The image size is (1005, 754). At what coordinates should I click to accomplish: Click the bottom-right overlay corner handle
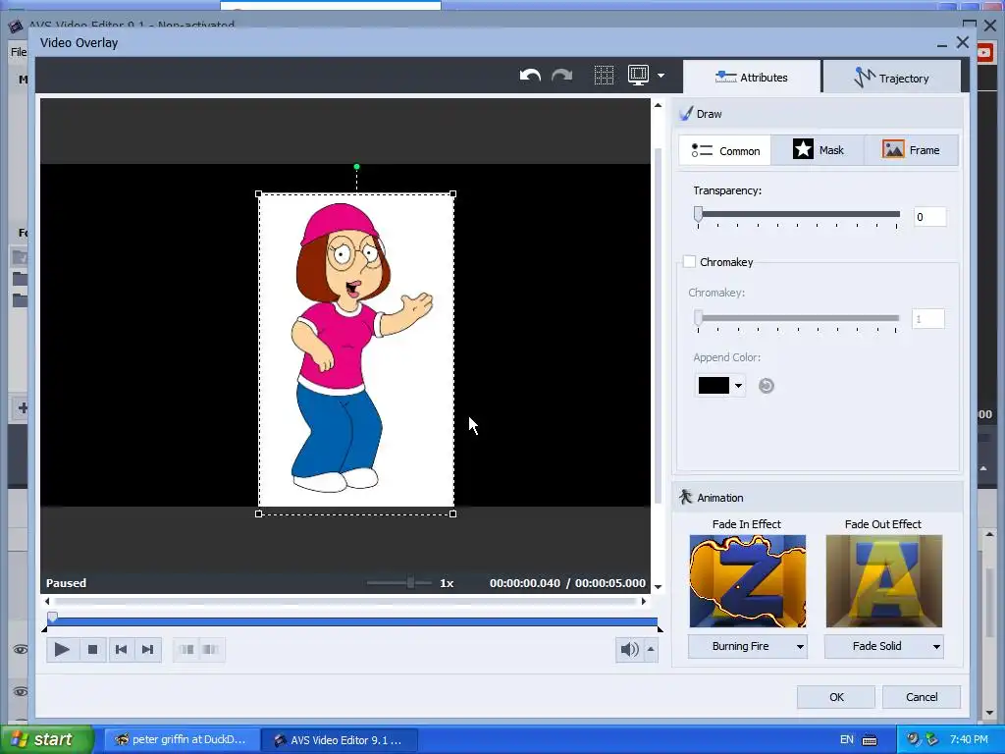tap(453, 513)
